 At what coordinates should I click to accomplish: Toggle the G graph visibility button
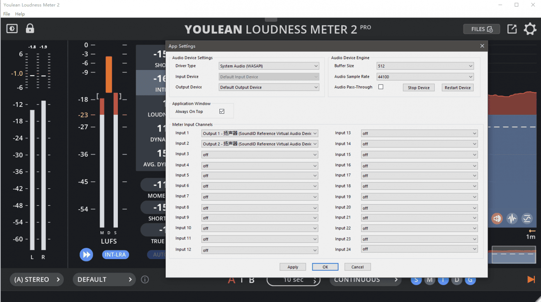(470, 280)
